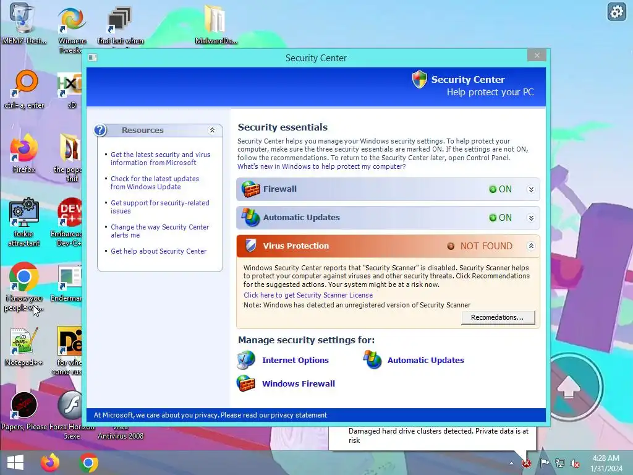Launch Firefox from the taskbar

(x=50, y=463)
